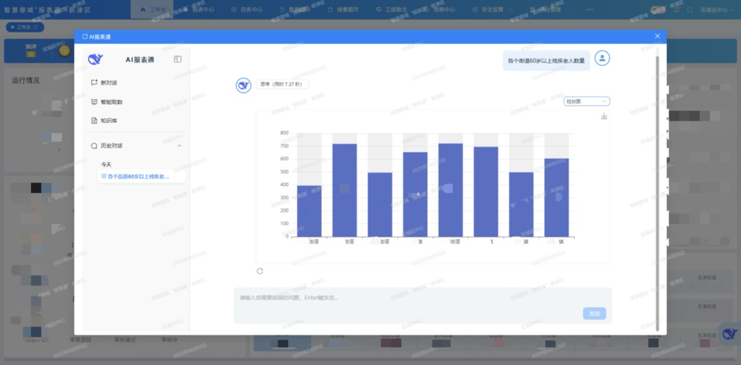Collapse the 历史对话 history section
Screen dimensions: 741x365
point(180,146)
